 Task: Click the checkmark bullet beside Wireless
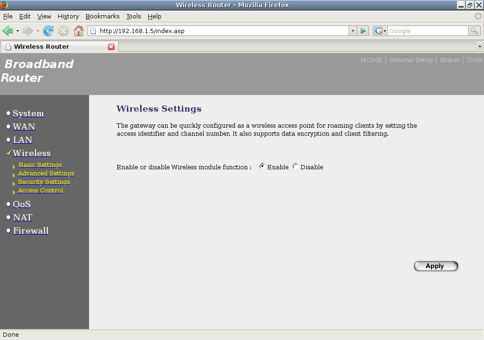pyautogui.click(x=9, y=153)
